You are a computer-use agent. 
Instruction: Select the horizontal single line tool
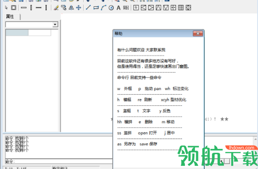pos(39,8)
